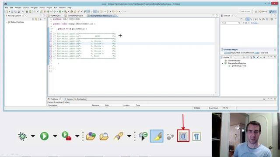The height and width of the screenshot is (157, 280).
Task: Open the Back history dropdown arrow
Action: 119,12
